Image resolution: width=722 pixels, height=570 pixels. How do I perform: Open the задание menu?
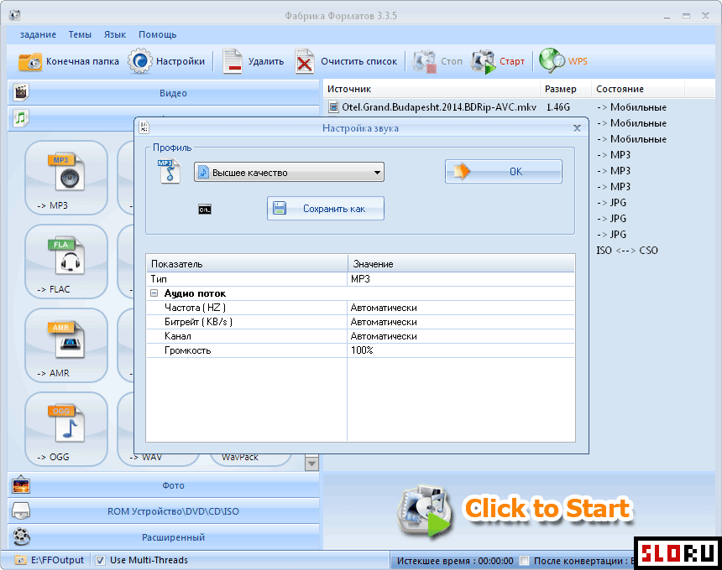click(38, 34)
